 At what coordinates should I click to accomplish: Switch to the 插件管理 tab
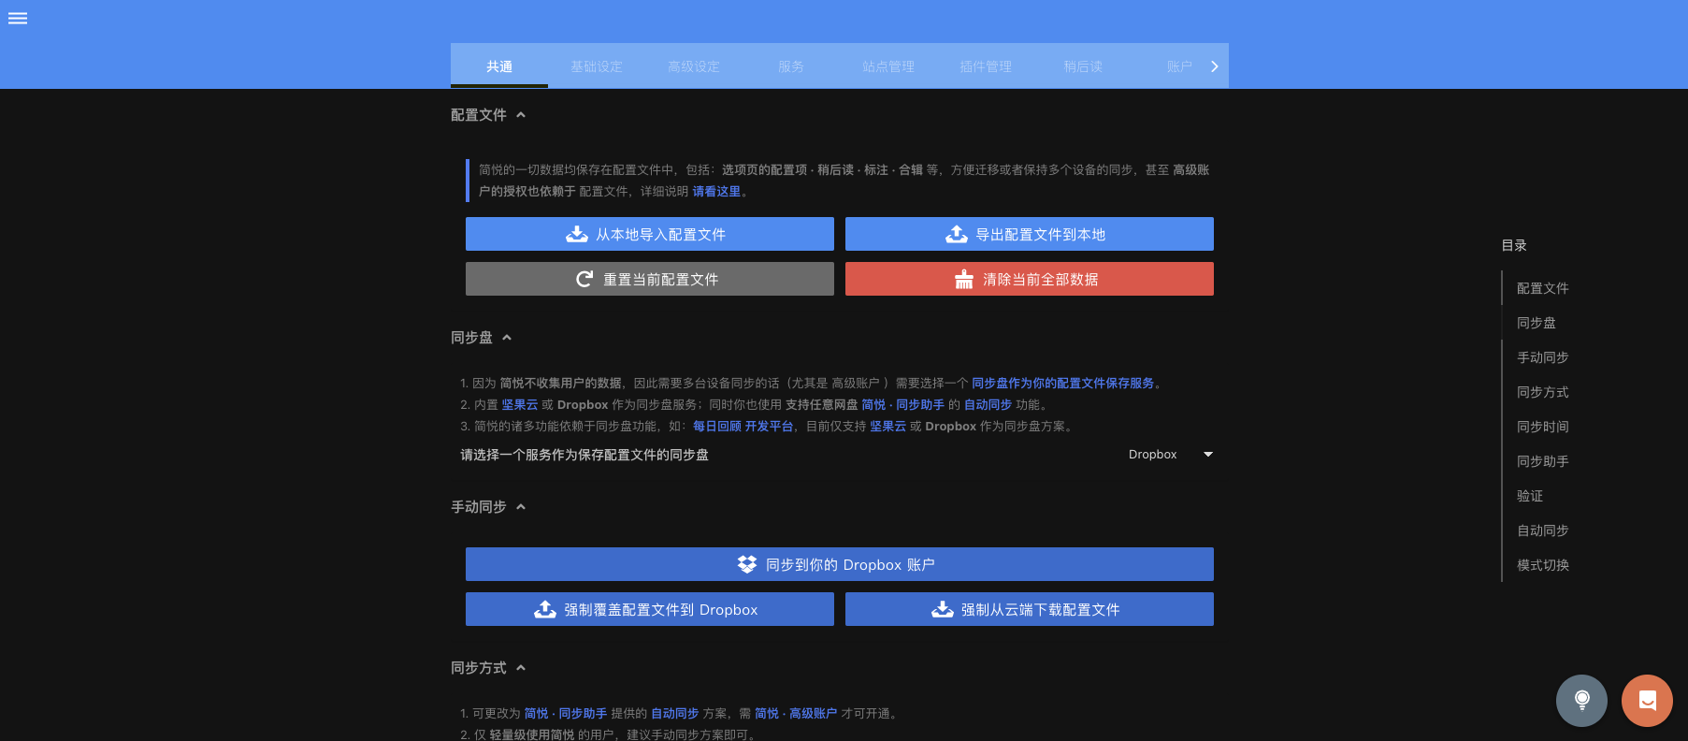click(x=986, y=66)
